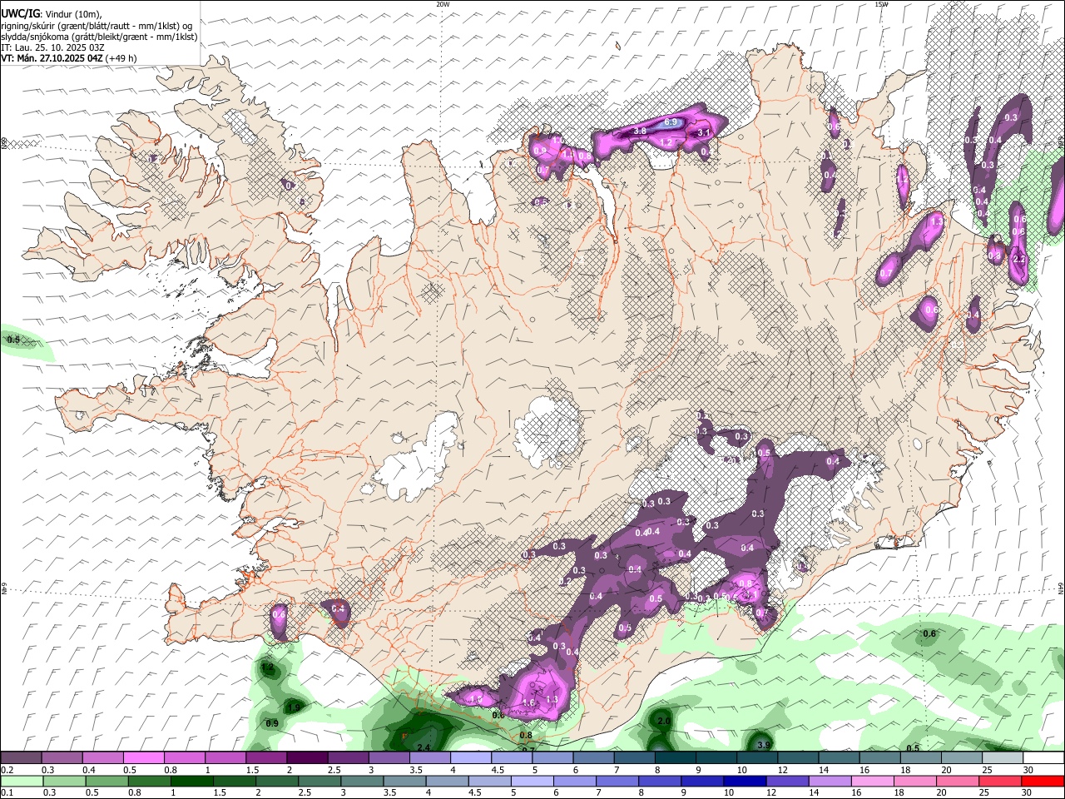Click the 30 red swatch in bottom legend row
The width and height of the screenshot is (1065, 799).
point(1043,781)
